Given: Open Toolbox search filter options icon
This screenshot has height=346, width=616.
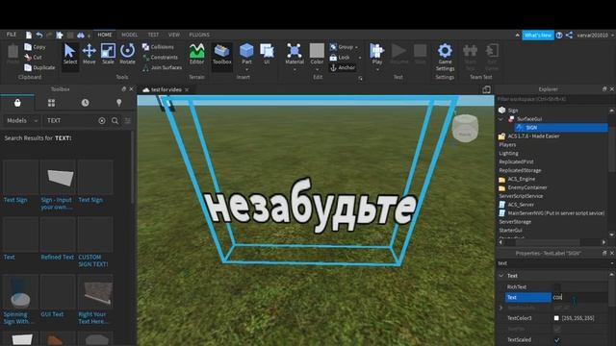Looking at the screenshot, I should [x=128, y=121].
